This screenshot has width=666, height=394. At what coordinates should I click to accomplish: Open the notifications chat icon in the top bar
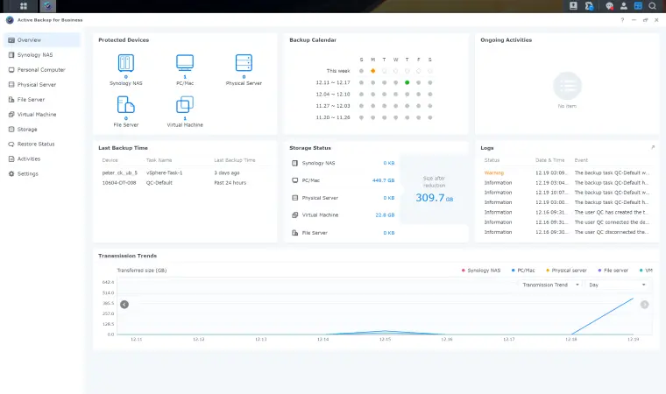tap(610, 6)
